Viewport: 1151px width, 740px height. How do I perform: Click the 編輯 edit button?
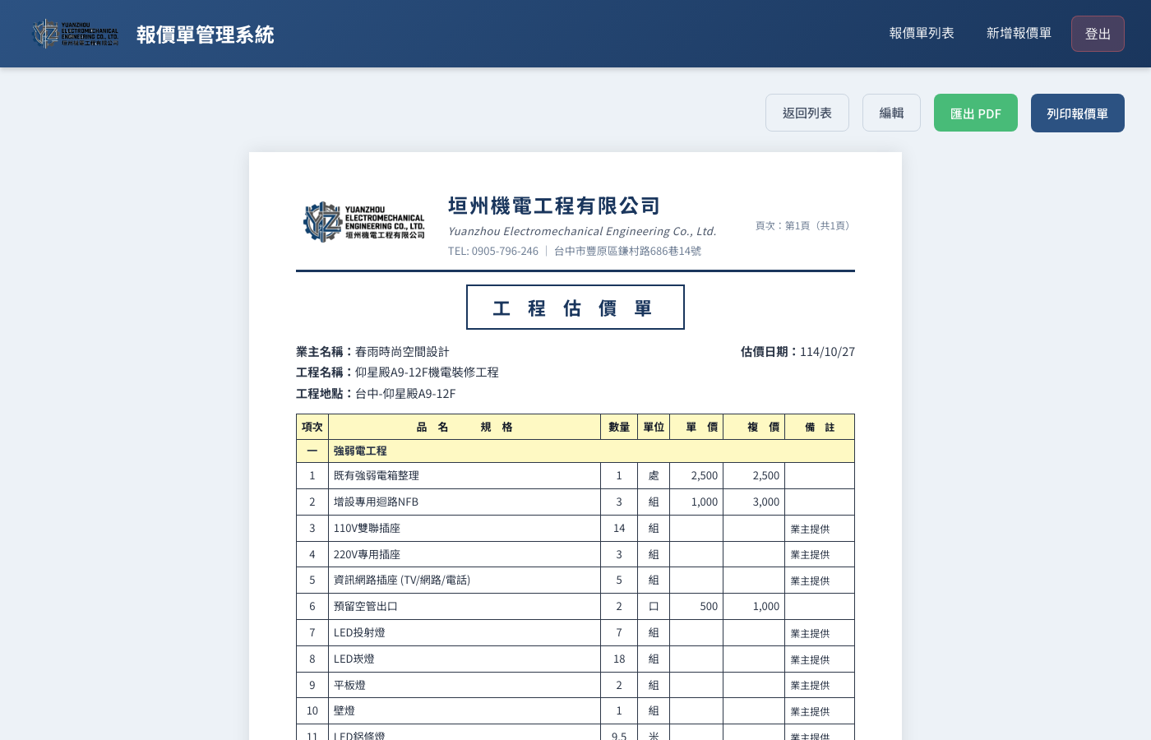(891, 113)
